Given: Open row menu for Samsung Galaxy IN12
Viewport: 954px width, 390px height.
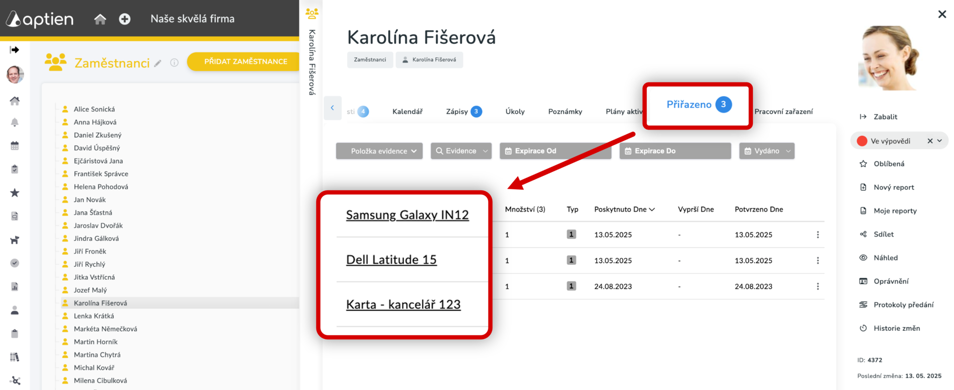Looking at the screenshot, I should tap(818, 235).
